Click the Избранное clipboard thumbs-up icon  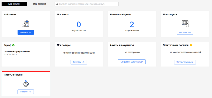click(26, 24)
